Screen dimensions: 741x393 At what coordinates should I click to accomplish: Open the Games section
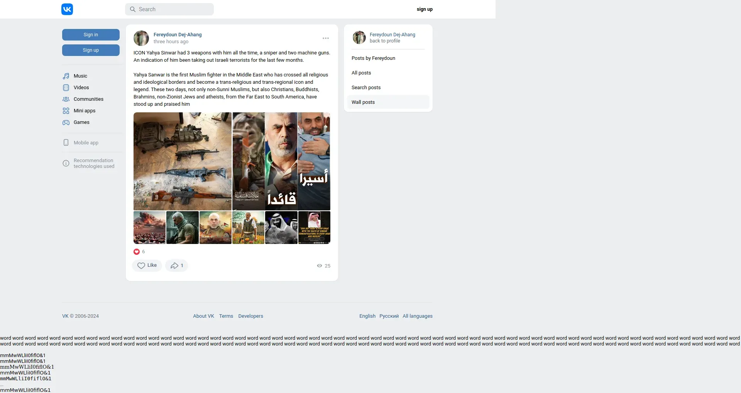pyautogui.click(x=81, y=122)
